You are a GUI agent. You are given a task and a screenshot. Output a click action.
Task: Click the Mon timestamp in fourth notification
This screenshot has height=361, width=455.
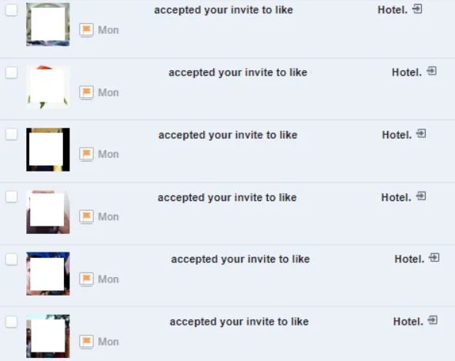coord(109,217)
